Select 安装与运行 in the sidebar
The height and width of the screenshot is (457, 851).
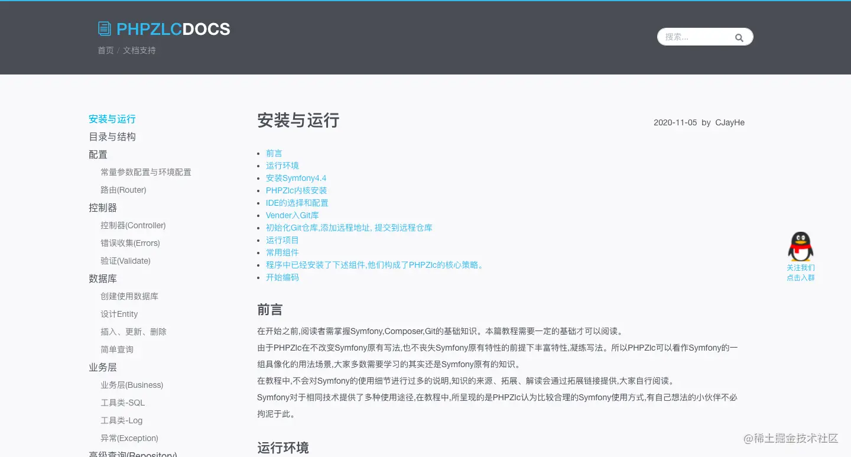click(x=112, y=119)
